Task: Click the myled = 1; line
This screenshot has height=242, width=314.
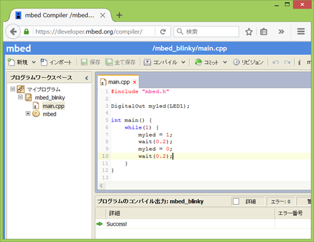Action: point(155,135)
